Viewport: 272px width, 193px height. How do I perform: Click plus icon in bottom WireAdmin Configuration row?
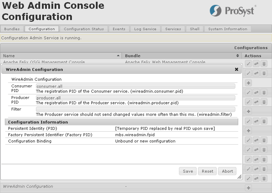click(x=248, y=188)
